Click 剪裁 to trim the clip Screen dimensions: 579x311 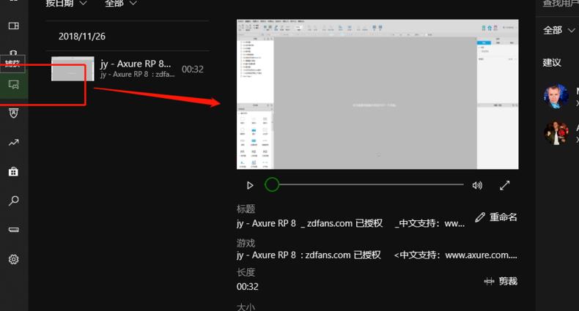click(501, 281)
